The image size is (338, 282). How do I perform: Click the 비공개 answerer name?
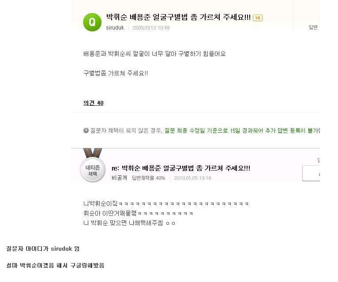(119, 178)
